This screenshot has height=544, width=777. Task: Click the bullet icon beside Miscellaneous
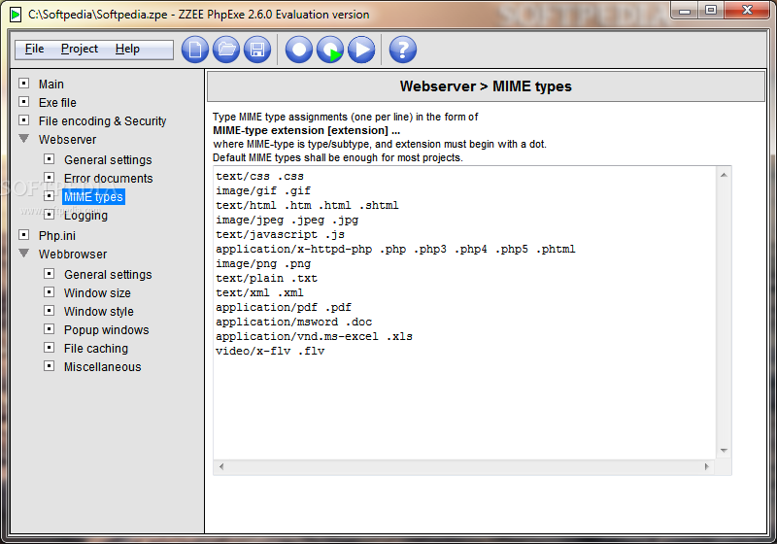click(x=50, y=366)
